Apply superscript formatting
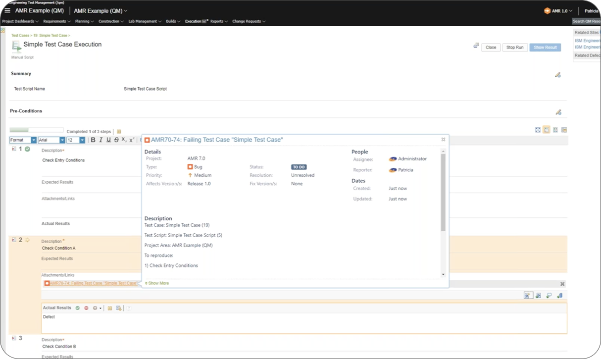This screenshot has width=601, height=359. [132, 140]
